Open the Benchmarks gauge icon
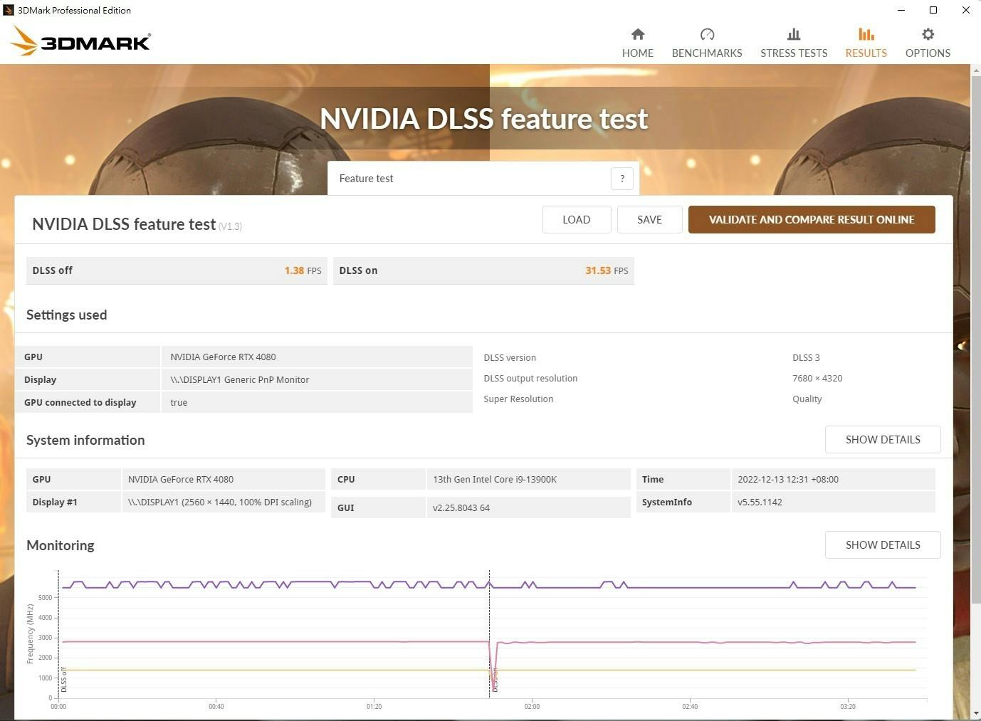Viewport: 981px width, 721px height. tap(707, 34)
